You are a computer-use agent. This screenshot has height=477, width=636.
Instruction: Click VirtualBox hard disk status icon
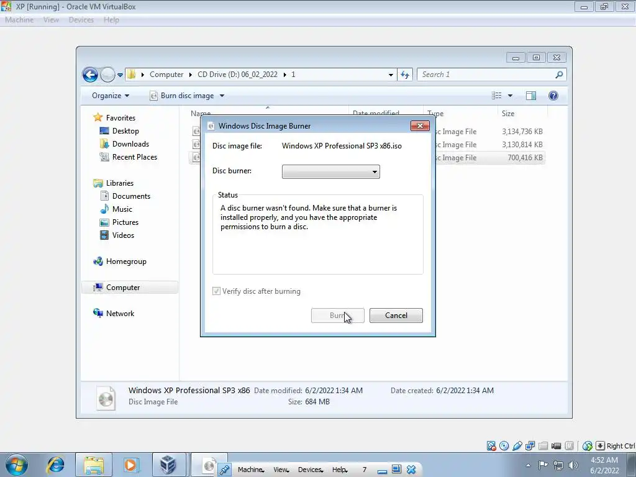click(491, 446)
